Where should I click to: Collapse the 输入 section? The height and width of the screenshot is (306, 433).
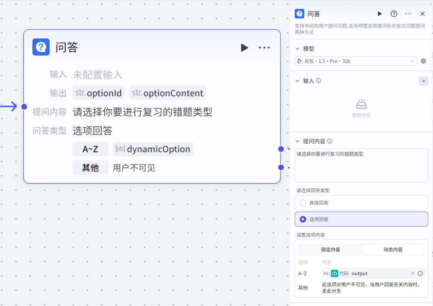297,81
